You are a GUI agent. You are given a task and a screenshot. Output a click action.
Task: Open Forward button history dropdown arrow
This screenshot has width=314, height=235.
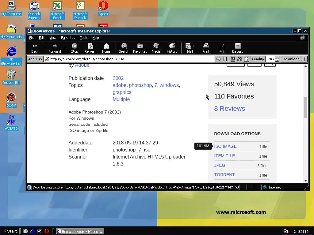pyautogui.click(x=65, y=48)
